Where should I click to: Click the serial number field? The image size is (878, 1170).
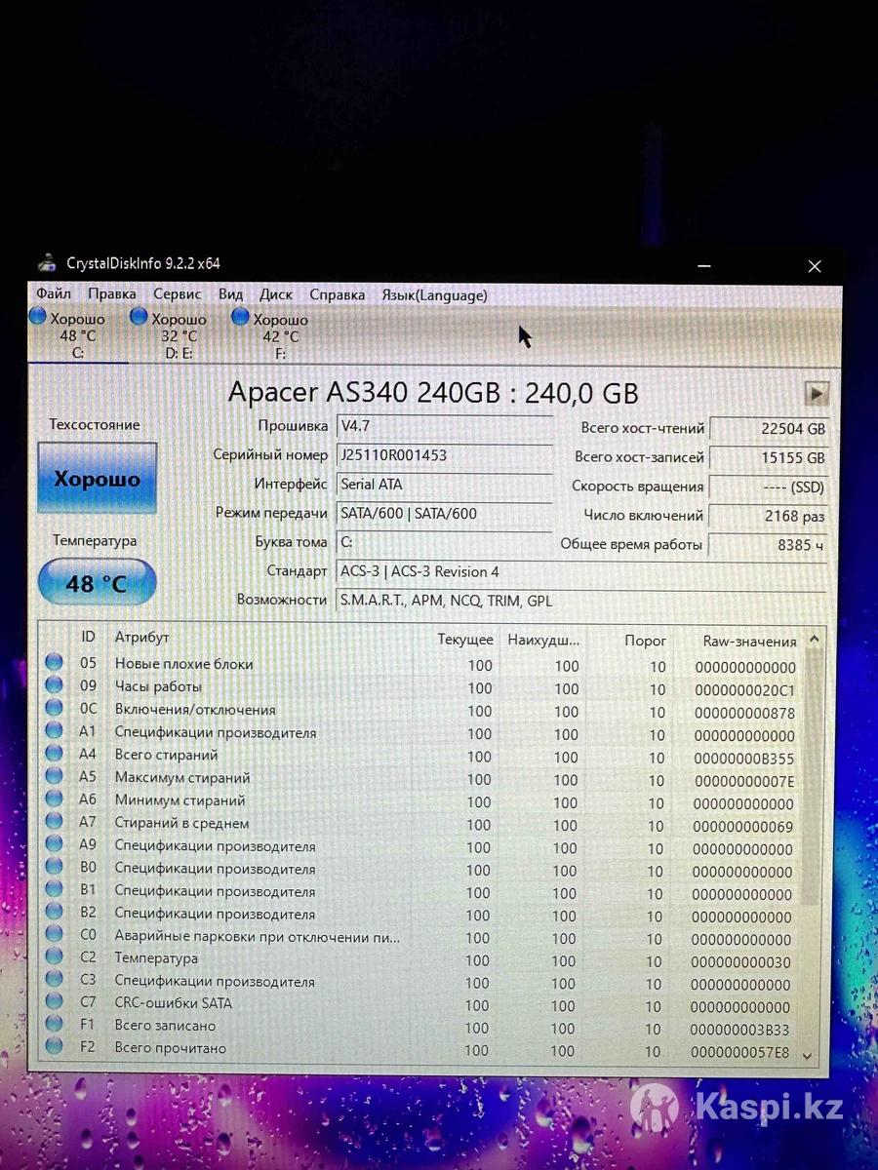click(x=444, y=455)
